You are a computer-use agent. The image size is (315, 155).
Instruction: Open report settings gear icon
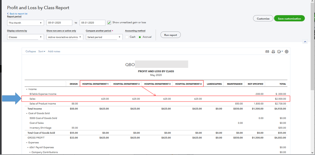tap(287, 52)
